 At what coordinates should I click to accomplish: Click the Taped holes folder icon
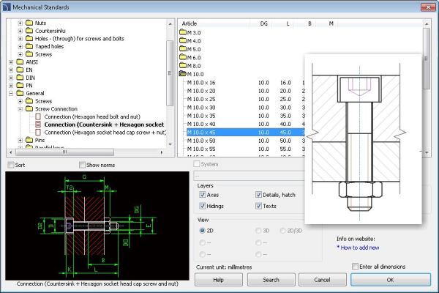pos(29,46)
